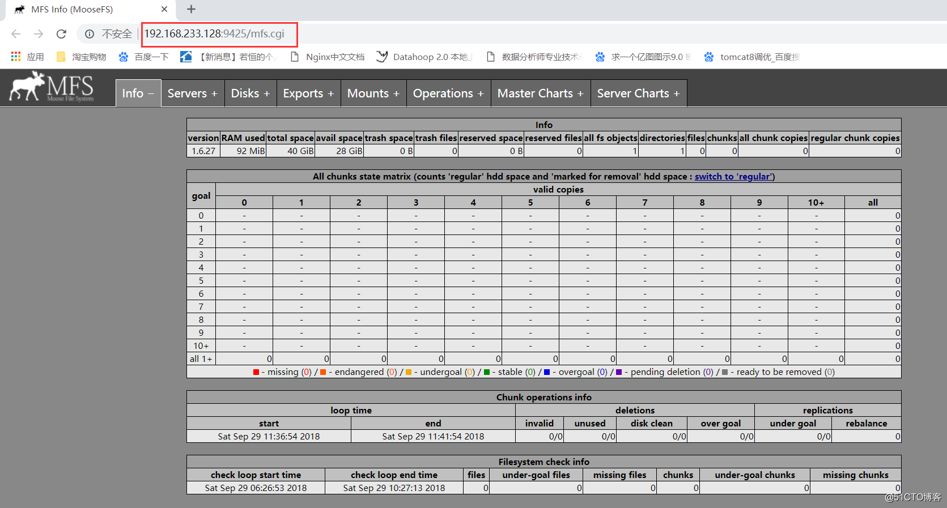Image resolution: width=947 pixels, height=508 pixels.
Task: Click the 'missing files' column header
Action: pos(620,475)
